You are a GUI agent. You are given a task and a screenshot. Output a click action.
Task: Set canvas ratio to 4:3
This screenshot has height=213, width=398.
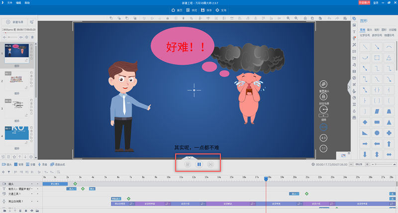[323, 138]
